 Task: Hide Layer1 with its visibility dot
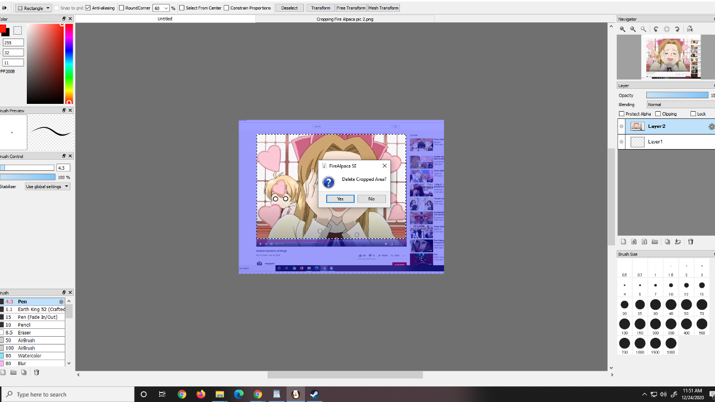point(621,142)
